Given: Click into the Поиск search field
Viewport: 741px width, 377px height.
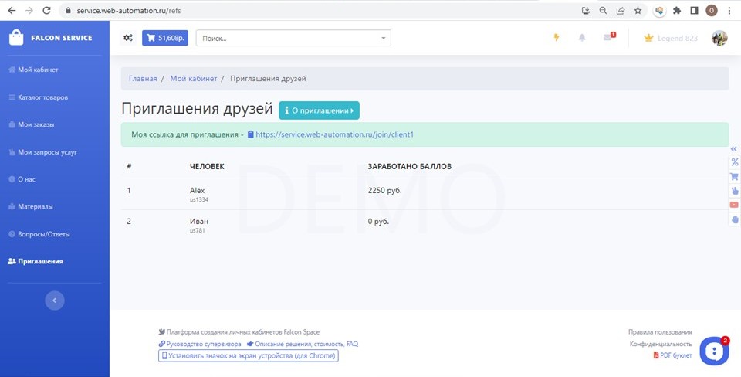Looking at the screenshot, I should coord(286,38).
